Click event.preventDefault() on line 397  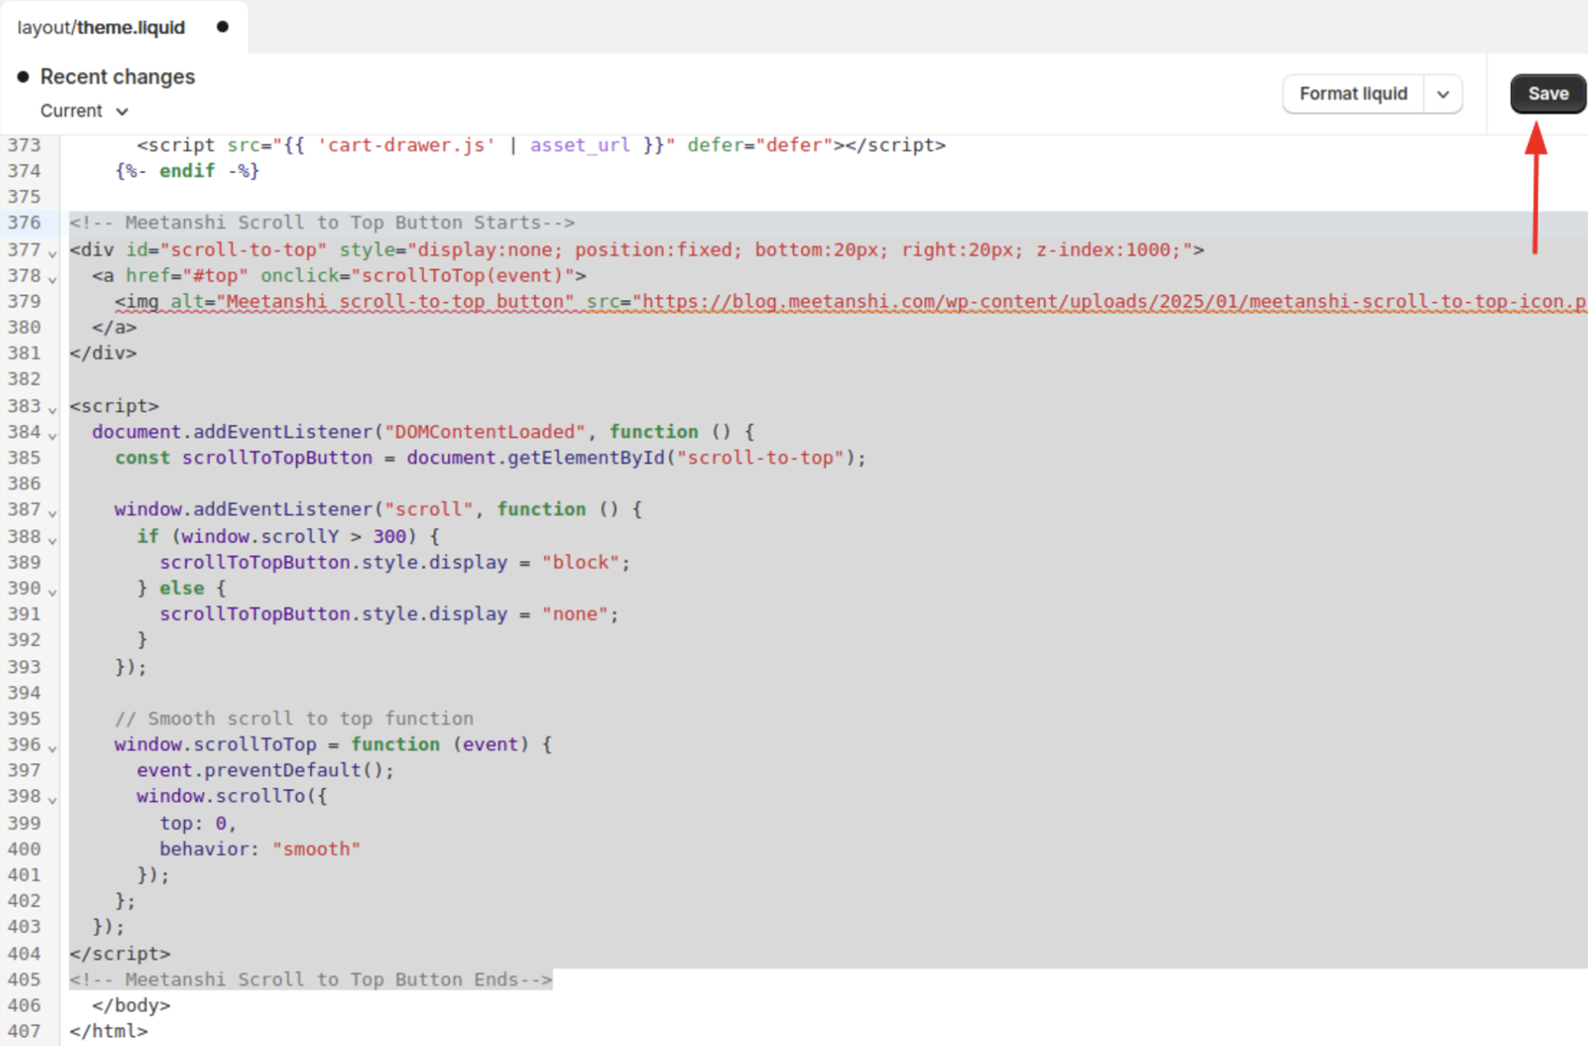(266, 771)
